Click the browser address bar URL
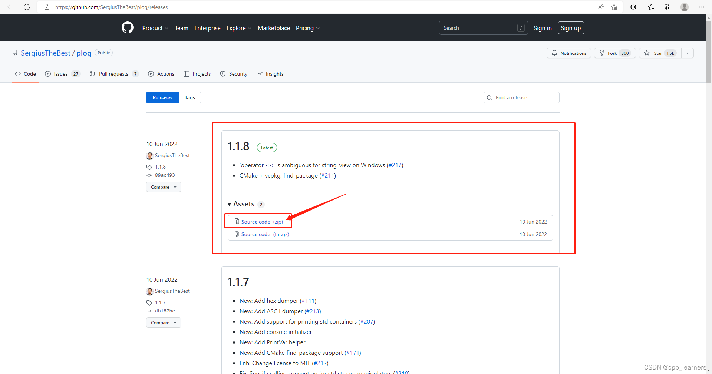This screenshot has width=712, height=374. pyautogui.click(x=111, y=7)
